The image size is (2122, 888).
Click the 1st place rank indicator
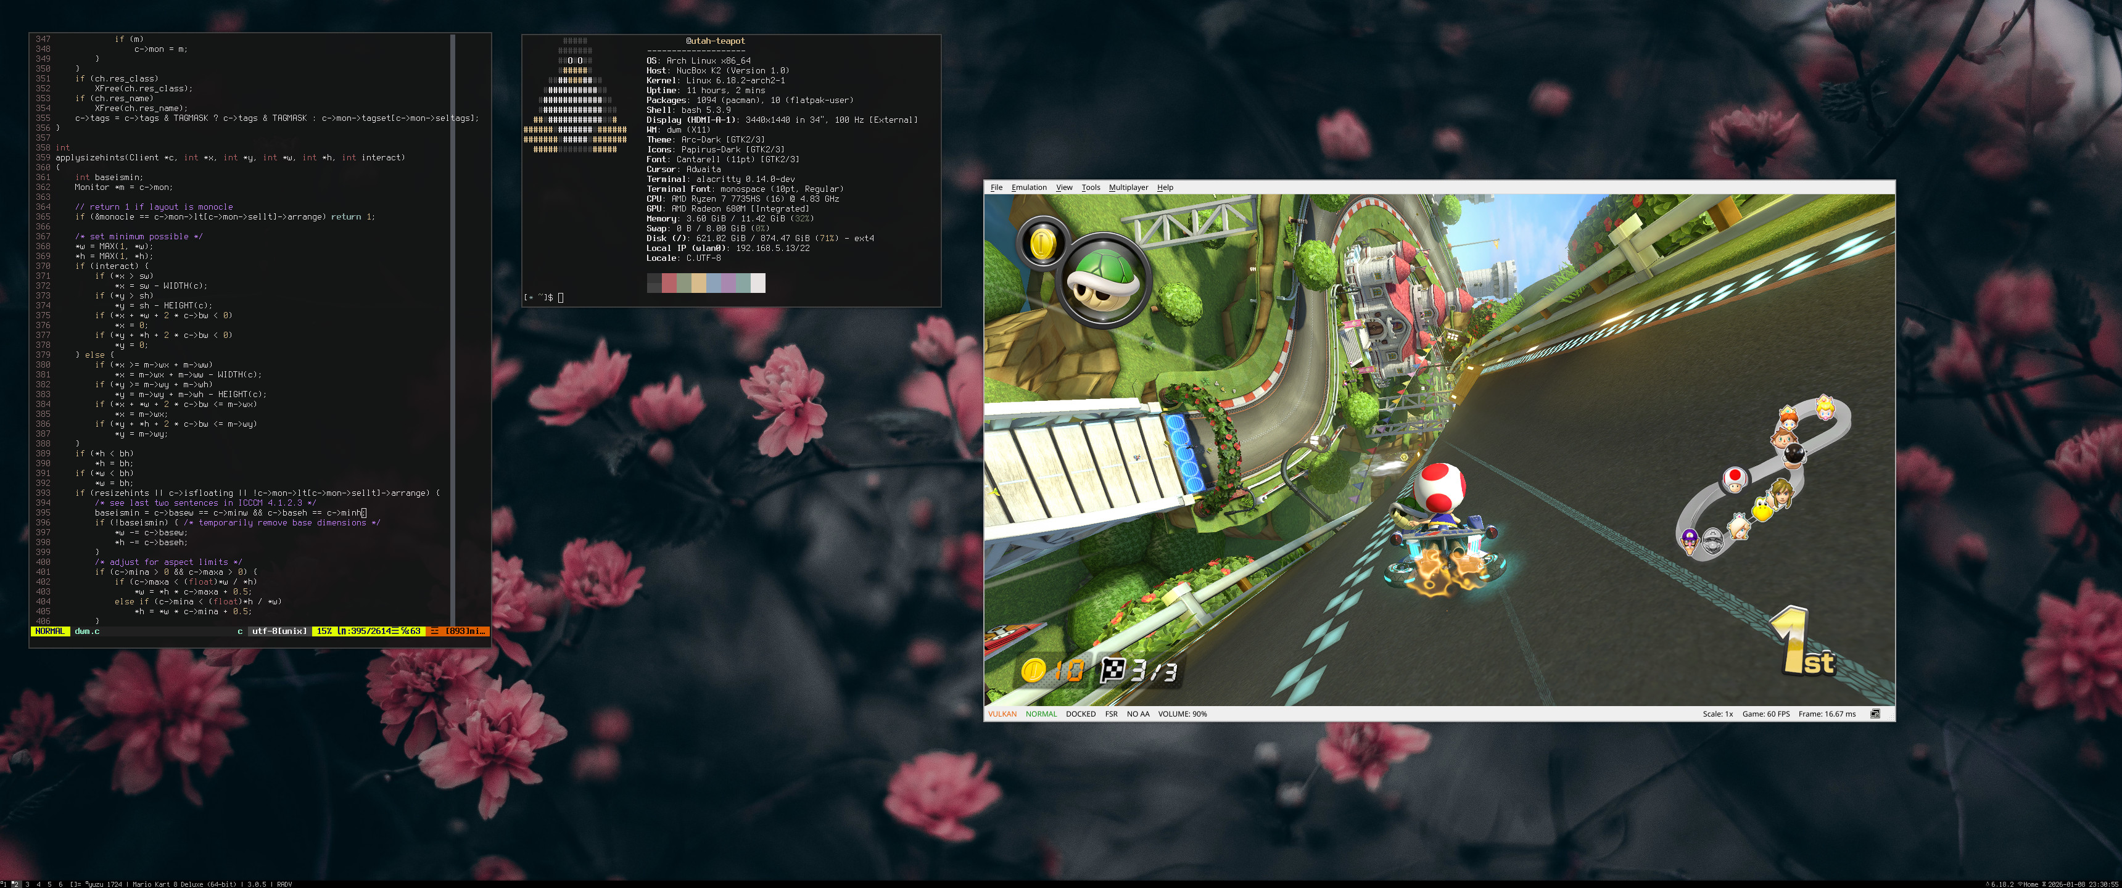point(1802,643)
